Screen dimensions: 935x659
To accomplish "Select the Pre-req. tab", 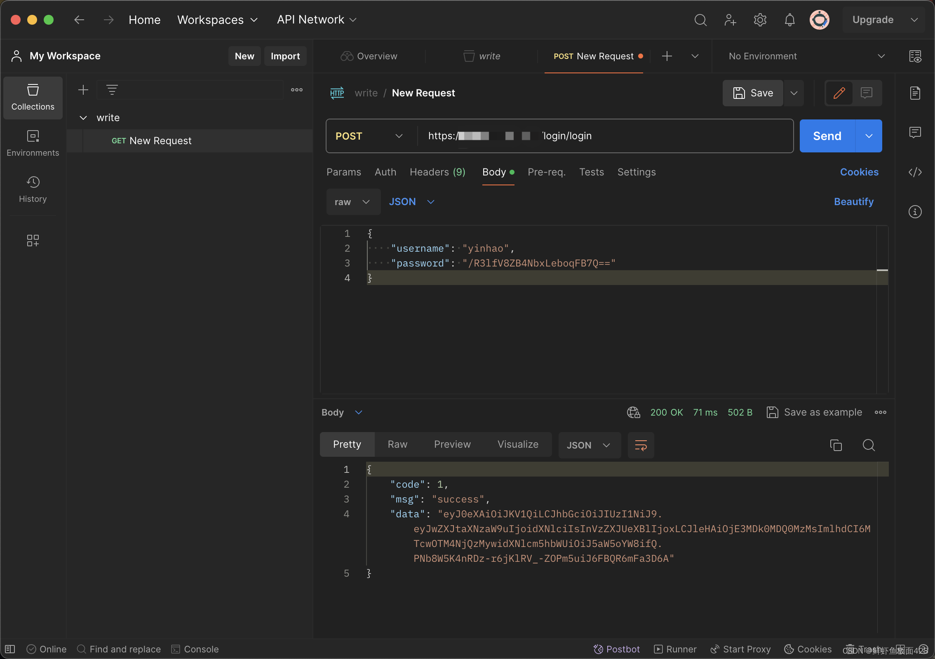I will click(x=547, y=172).
